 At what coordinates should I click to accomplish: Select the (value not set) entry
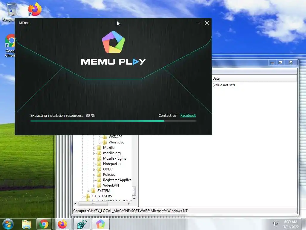(224, 85)
